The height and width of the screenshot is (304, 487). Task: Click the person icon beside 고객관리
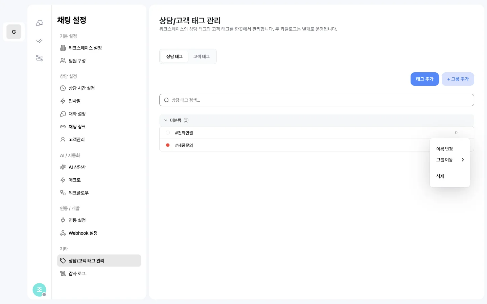click(63, 140)
